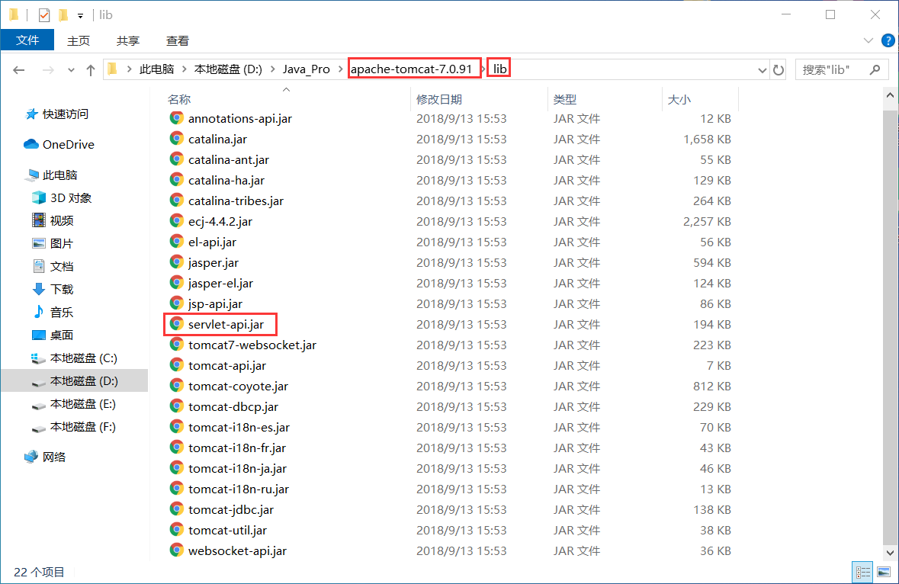The height and width of the screenshot is (584, 899).
Task: Open help via the question mark icon
Action: 888,40
